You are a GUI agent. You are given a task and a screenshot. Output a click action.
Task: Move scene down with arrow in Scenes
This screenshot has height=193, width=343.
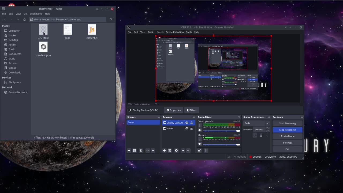click(153, 151)
